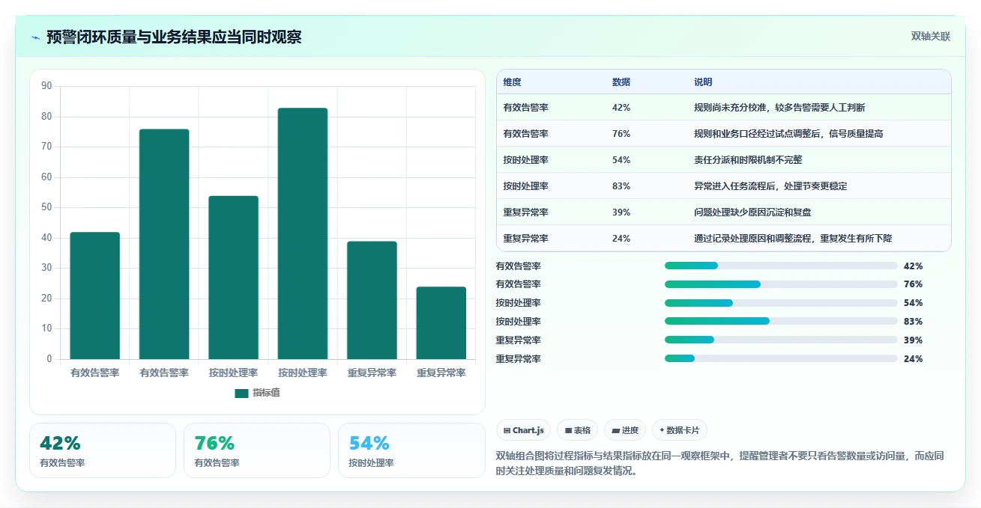The height and width of the screenshot is (508, 981).
Task: Open the 54% 按时处理率 summary card
Action: [411, 450]
